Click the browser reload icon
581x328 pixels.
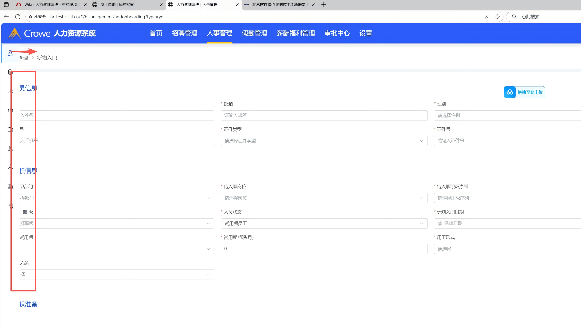18,17
